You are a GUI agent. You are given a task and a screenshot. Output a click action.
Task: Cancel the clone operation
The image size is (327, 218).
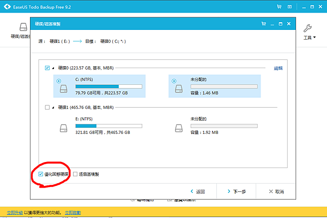tap(276, 191)
